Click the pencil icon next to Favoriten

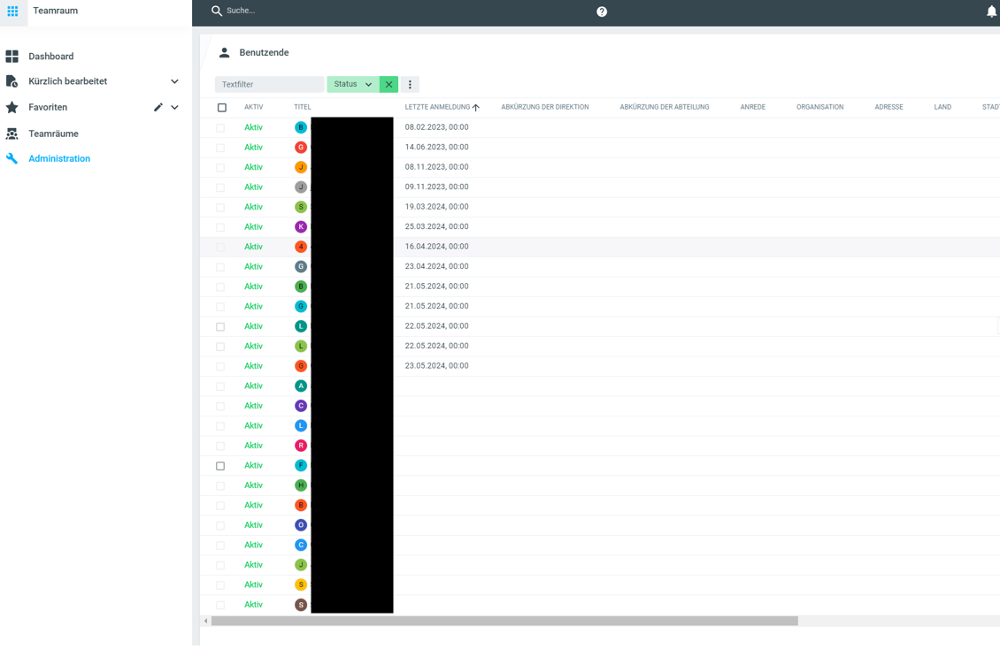click(158, 107)
